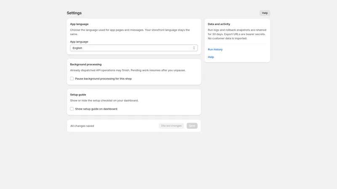Check Show setup guide on dashboard

72,109
